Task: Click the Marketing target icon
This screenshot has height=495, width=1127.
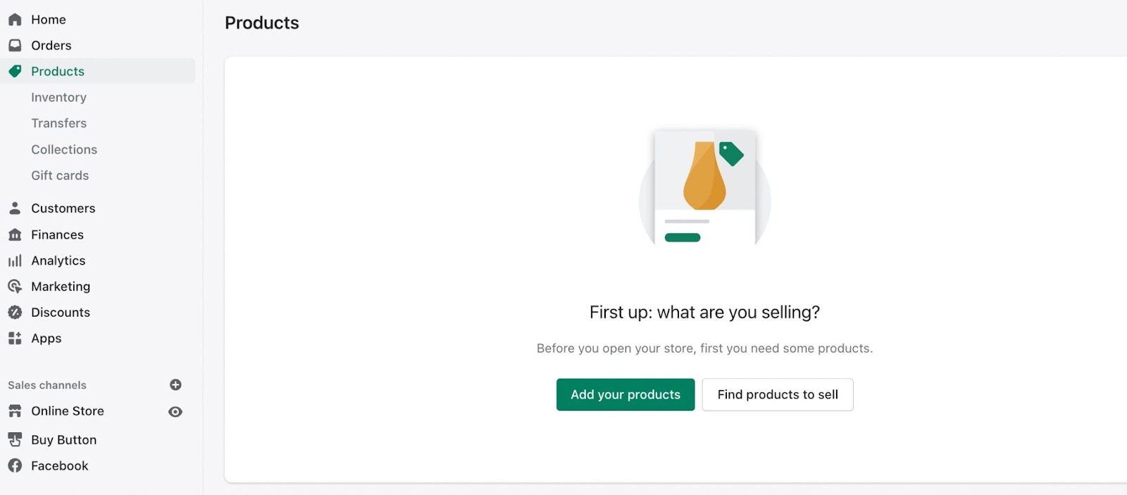Action: coord(15,287)
